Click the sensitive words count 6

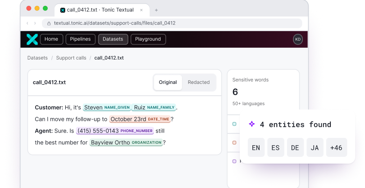tap(235, 92)
